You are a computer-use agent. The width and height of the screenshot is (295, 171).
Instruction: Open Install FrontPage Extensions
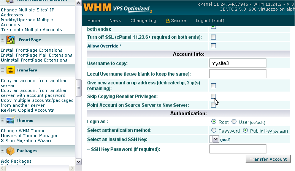coord(32,50)
